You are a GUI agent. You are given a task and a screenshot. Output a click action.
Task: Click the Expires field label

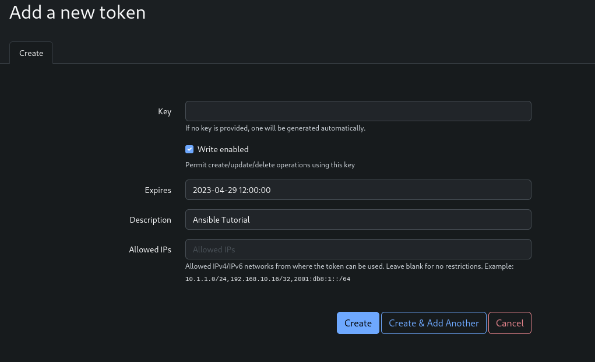[158, 190]
